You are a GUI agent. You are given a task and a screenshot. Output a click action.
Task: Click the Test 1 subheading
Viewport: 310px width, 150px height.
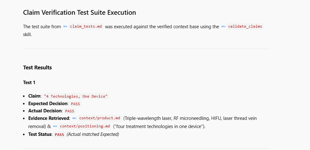pos(29,83)
